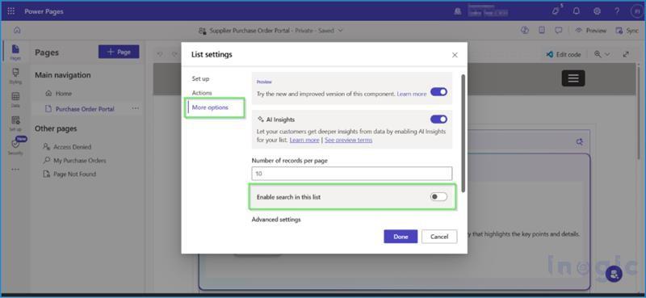
Task: Click the expand canvas arrows icon
Action: 626,54
